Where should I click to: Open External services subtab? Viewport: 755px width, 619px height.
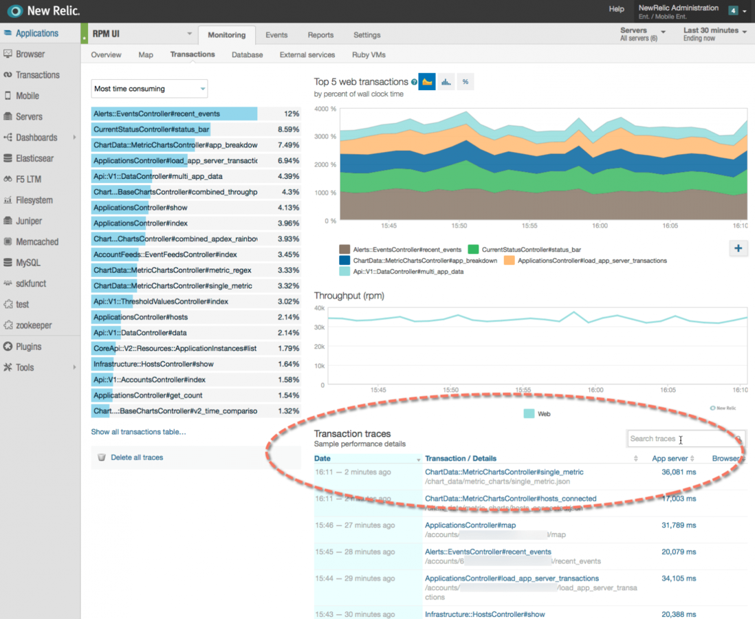307,54
